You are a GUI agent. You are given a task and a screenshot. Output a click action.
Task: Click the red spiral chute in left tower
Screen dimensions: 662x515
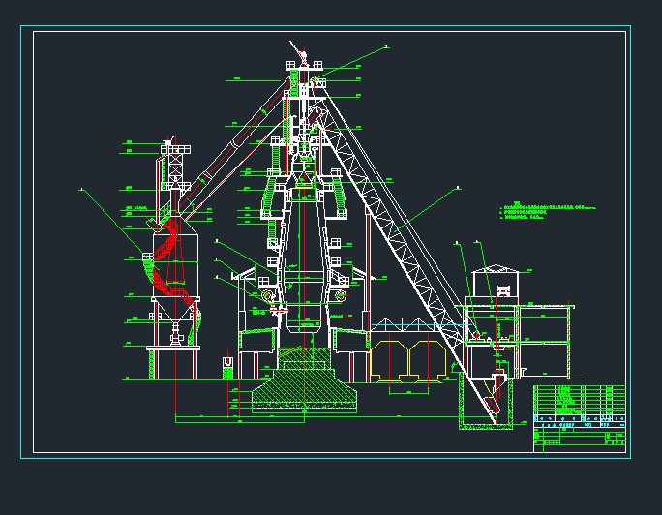point(169,261)
